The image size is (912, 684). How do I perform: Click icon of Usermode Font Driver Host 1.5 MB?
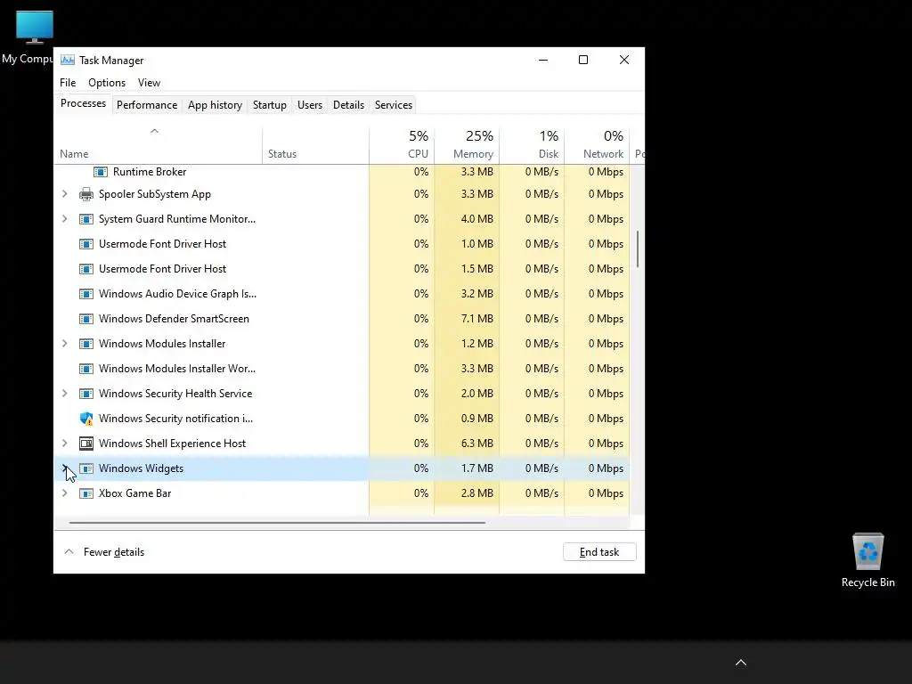86,269
